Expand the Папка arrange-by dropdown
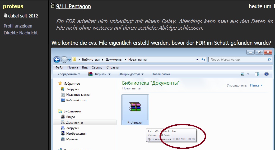275x150 pixels. tap(256, 85)
